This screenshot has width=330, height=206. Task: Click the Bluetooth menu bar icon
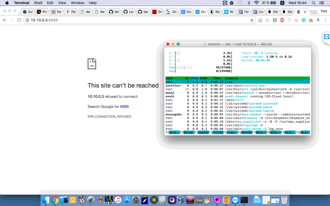[249, 3]
